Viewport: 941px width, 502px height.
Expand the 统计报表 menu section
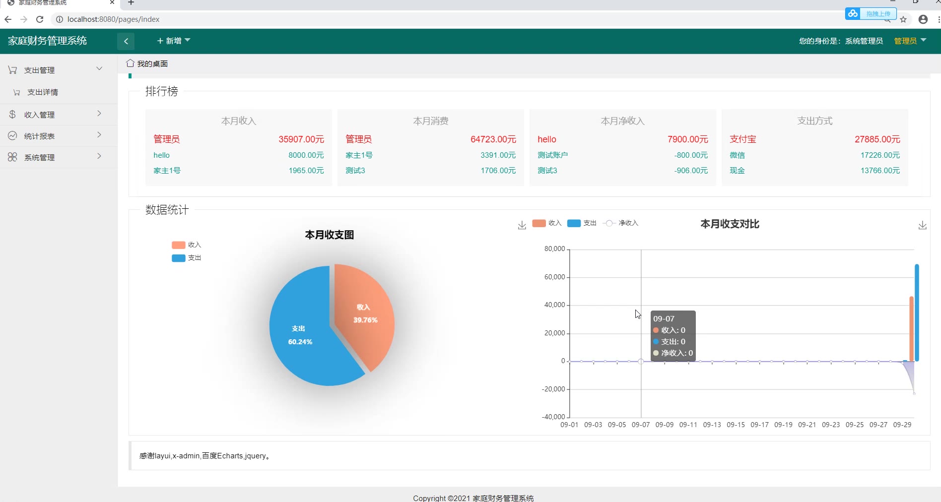point(59,136)
